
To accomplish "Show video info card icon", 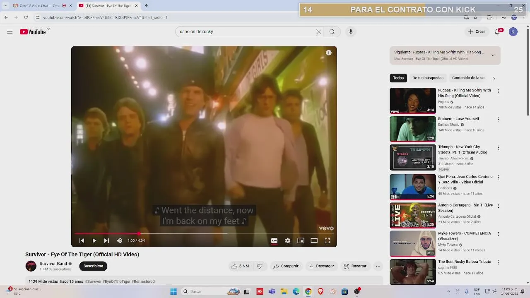I will 328,53.
